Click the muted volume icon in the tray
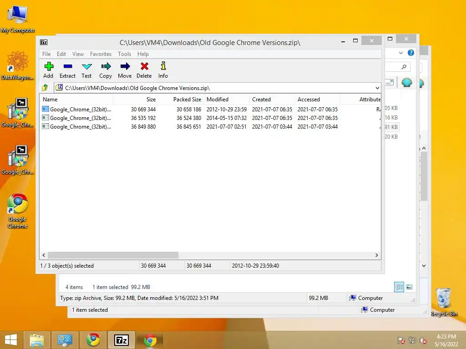466x349 pixels. (x=423, y=340)
